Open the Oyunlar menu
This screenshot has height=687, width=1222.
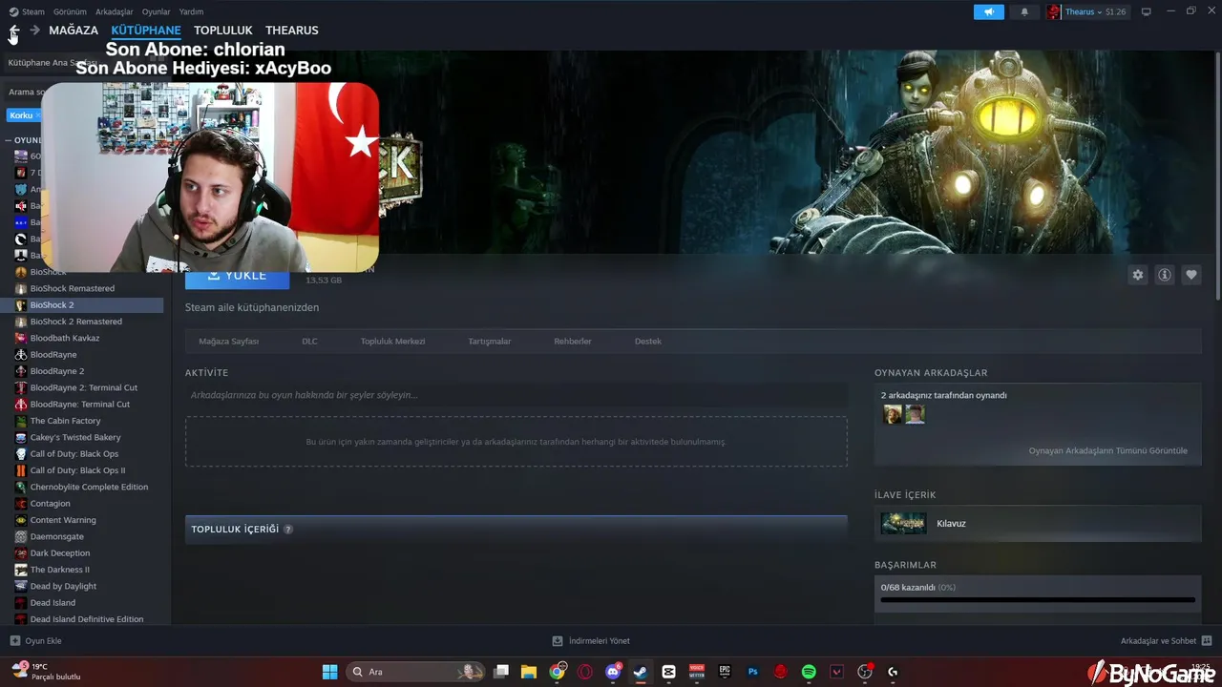156,11
